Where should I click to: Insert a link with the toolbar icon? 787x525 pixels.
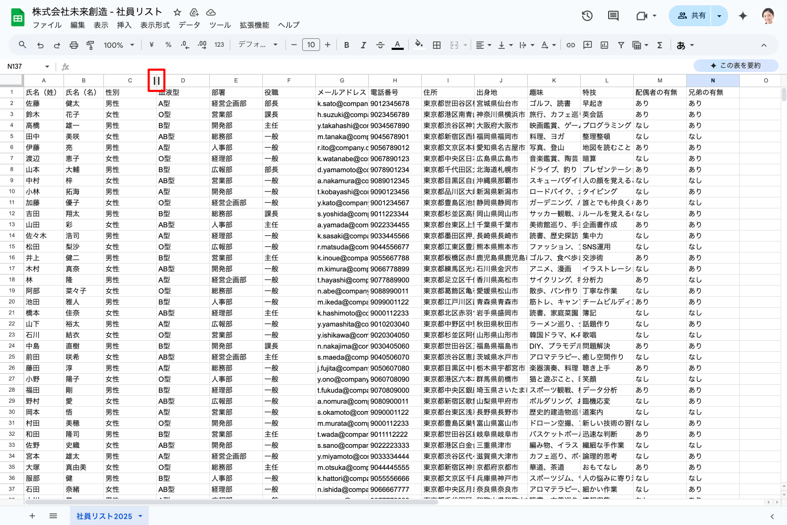point(570,45)
